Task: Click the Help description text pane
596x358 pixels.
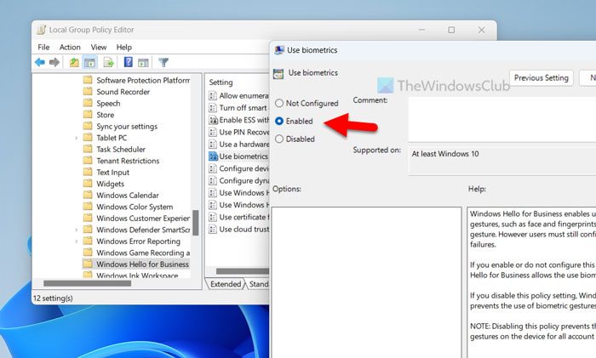Action: [x=532, y=282]
